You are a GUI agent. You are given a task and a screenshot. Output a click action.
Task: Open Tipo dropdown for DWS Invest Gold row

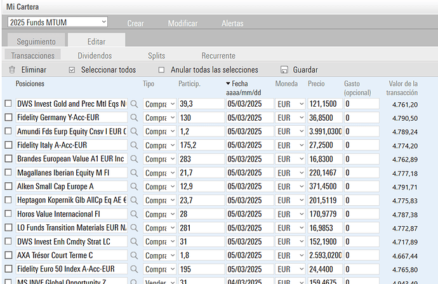pyautogui.click(x=159, y=104)
